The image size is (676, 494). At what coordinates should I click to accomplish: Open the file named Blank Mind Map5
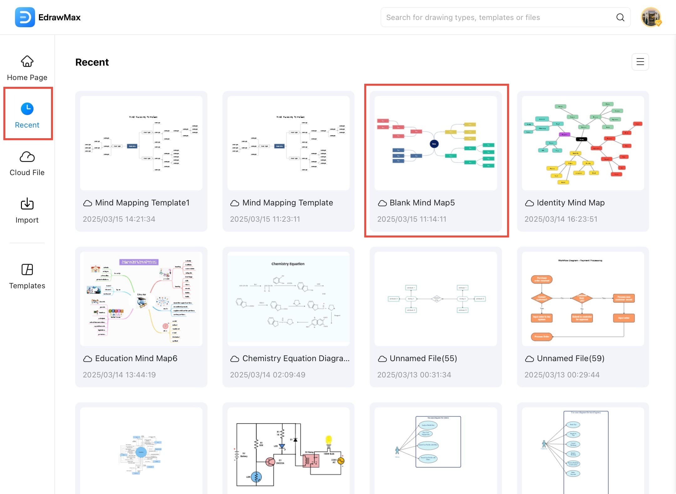click(x=436, y=144)
